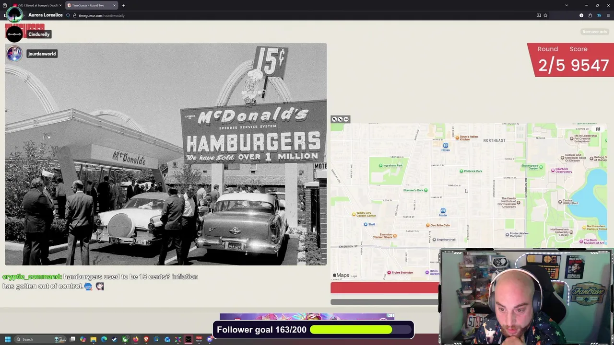The height and width of the screenshot is (345, 614).
Task: Open a new browser tab
Action: click(123, 5)
